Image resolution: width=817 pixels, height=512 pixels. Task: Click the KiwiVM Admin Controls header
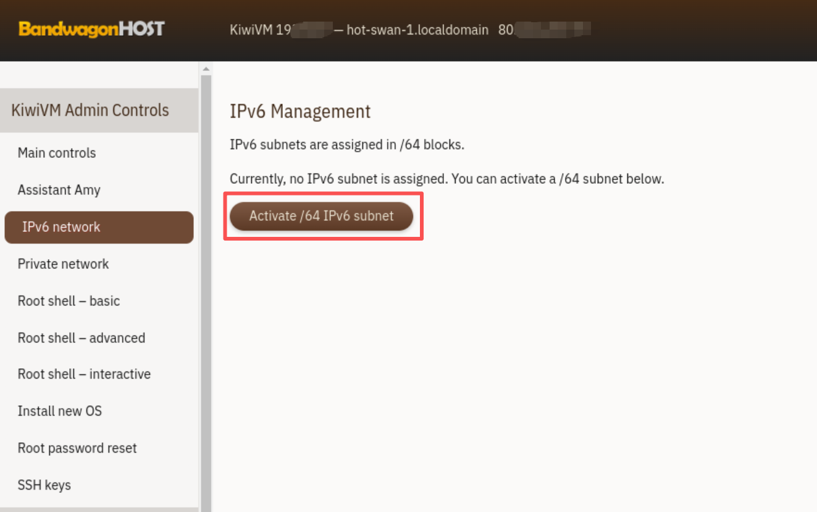pos(90,110)
